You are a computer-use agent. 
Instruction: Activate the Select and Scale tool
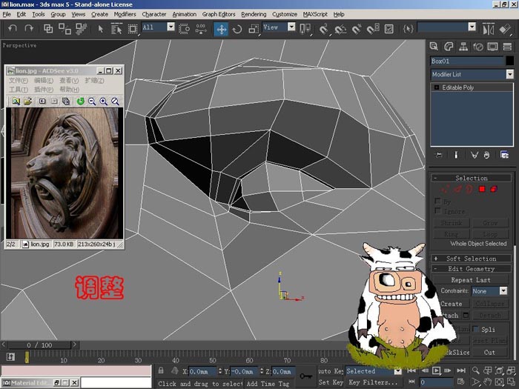click(254, 29)
